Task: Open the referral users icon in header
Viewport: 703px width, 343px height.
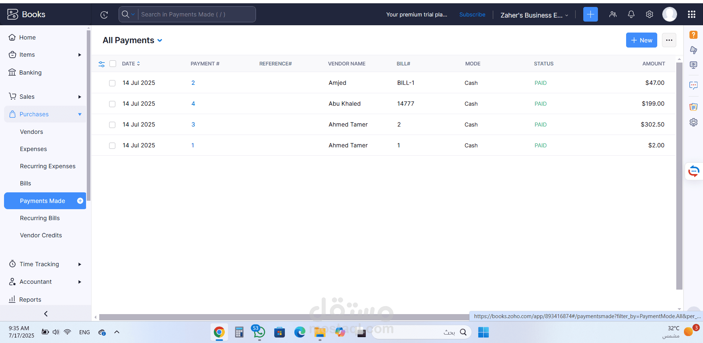Action: pyautogui.click(x=613, y=15)
